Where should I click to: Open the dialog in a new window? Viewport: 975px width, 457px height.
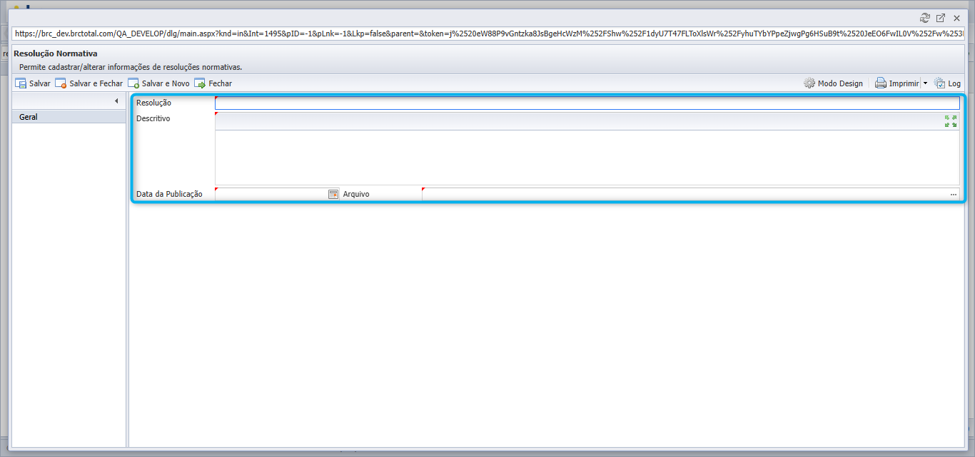941,18
